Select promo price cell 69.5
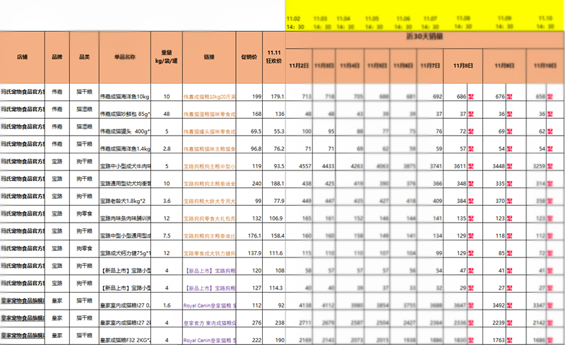565x345 pixels. point(249,127)
